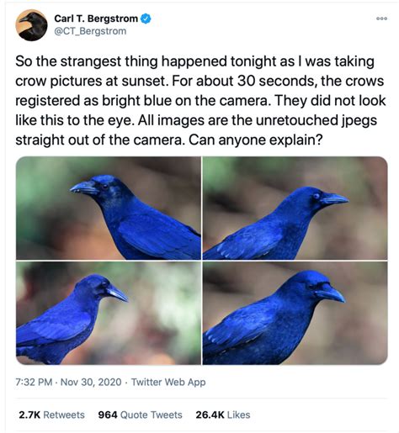Open the Carl T. Bergstrom profile name

pos(96,18)
